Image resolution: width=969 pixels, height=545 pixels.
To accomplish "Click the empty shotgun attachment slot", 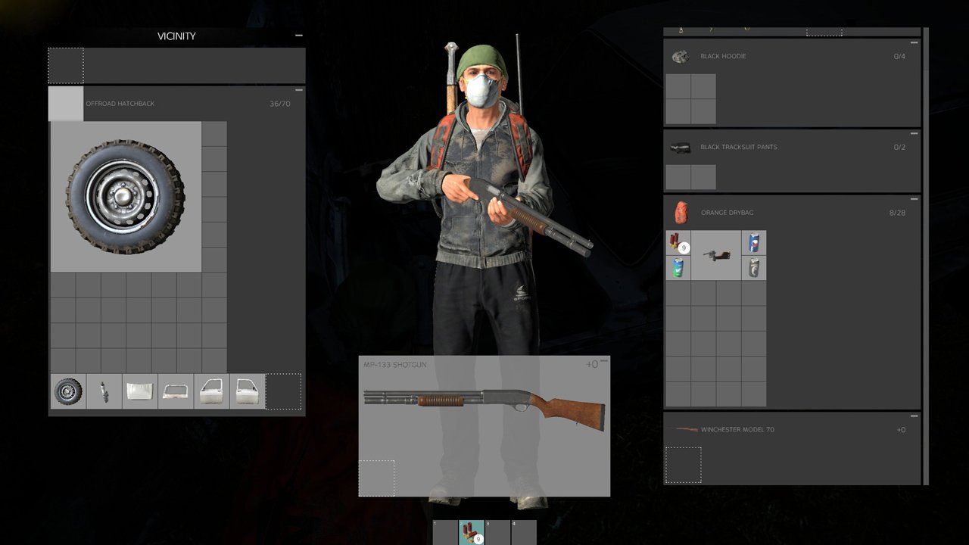I will [376, 478].
